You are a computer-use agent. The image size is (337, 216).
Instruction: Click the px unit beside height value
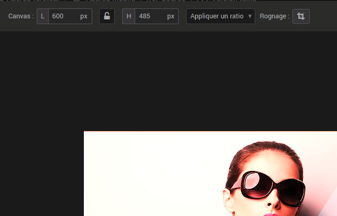(x=171, y=16)
